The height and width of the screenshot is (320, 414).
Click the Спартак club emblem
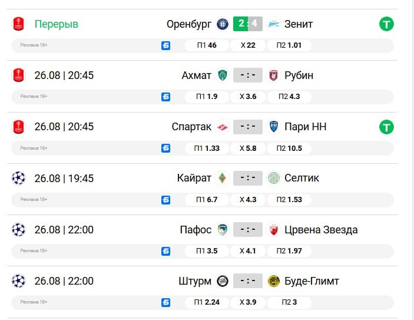pyautogui.click(x=223, y=127)
